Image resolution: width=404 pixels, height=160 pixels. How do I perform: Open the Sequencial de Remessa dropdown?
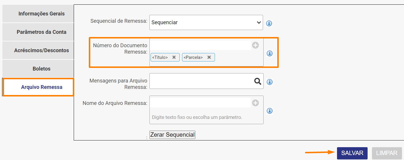coord(206,22)
